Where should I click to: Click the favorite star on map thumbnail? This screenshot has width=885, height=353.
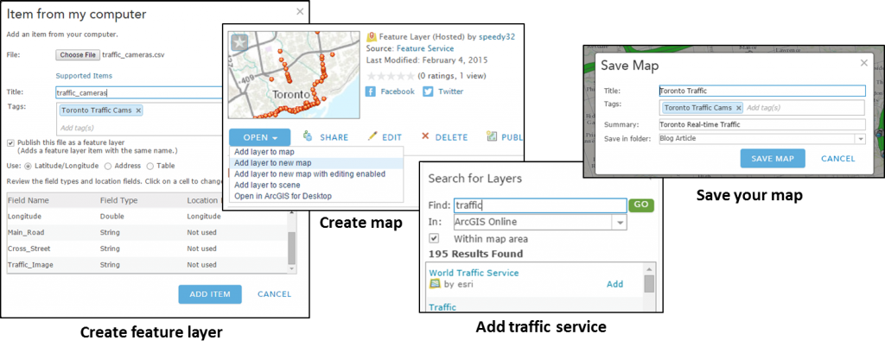tap(239, 43)
